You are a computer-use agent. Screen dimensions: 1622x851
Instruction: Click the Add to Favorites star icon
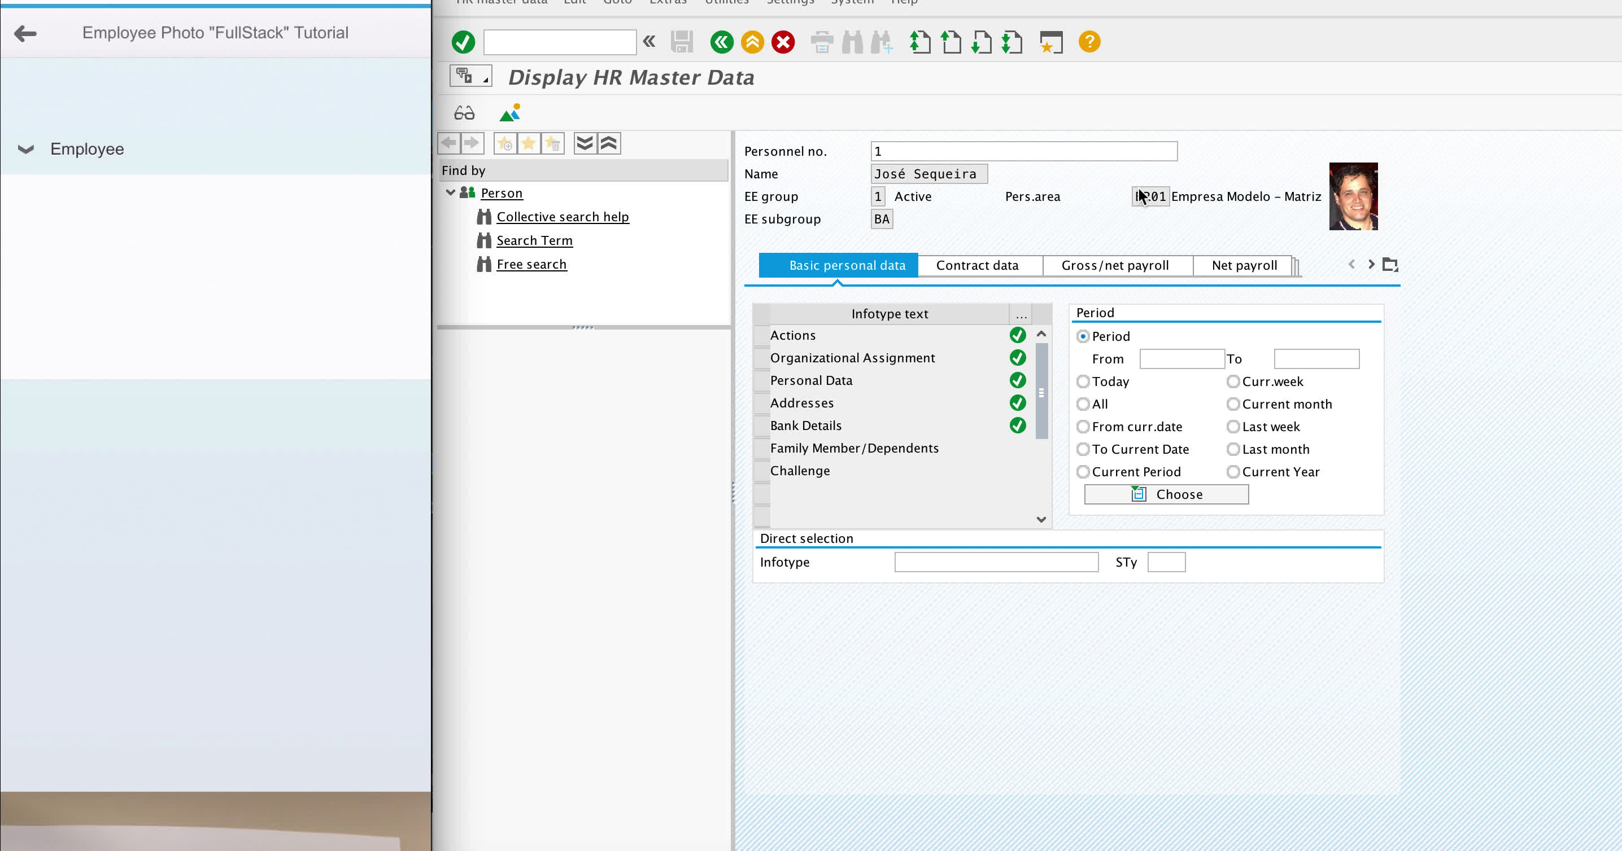504,143
